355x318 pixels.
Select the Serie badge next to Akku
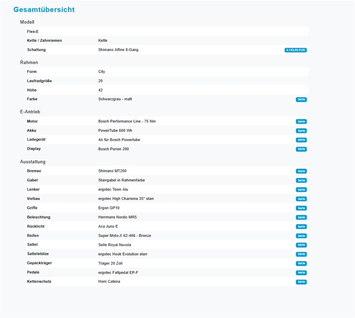(301, 131)
